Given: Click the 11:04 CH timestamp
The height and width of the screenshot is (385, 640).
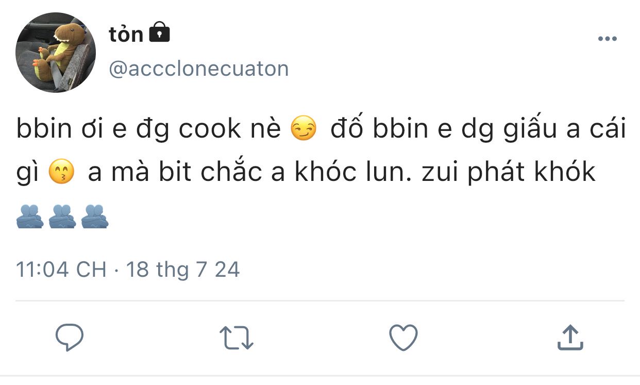Looking at the screenshot, I should 61,270.
